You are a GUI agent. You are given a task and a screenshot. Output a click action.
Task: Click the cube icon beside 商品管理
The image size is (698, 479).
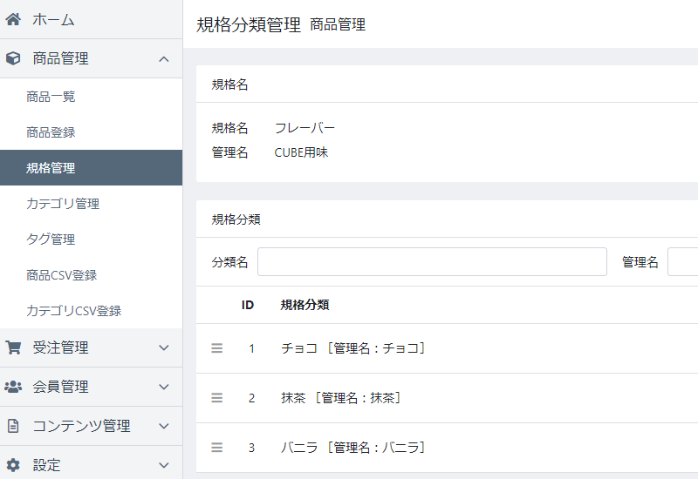pyautogui.click(x=13, y=58)
